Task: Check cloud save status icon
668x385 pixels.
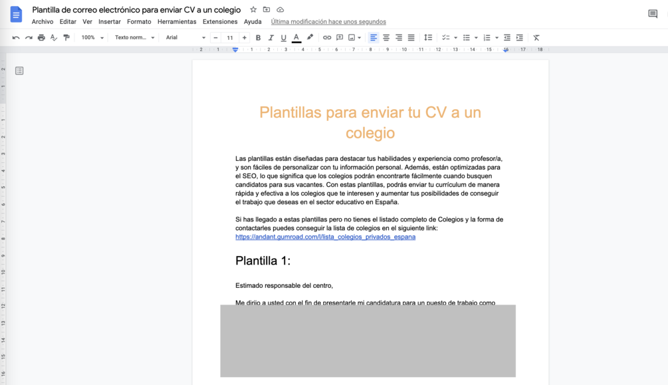Action: [x=280, y=9]
